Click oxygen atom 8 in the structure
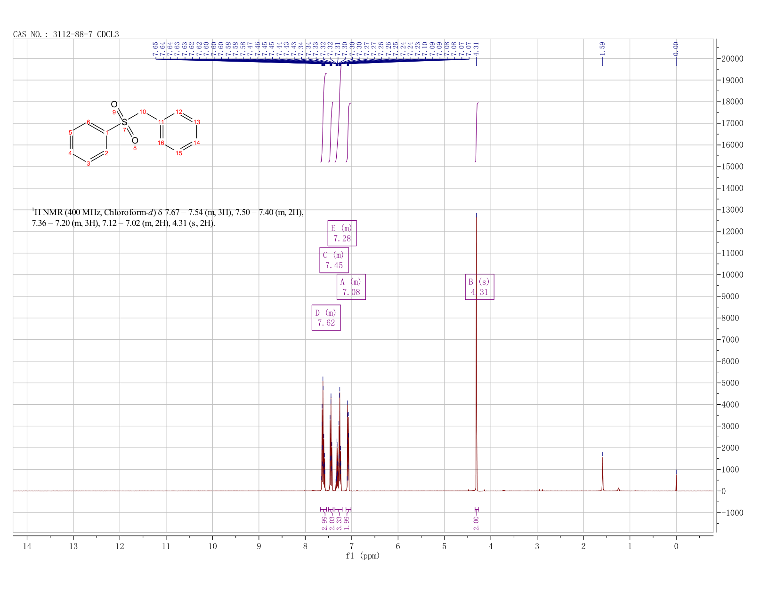The width and height of the screenshot is (777, 600). click(x=135, y=141)
